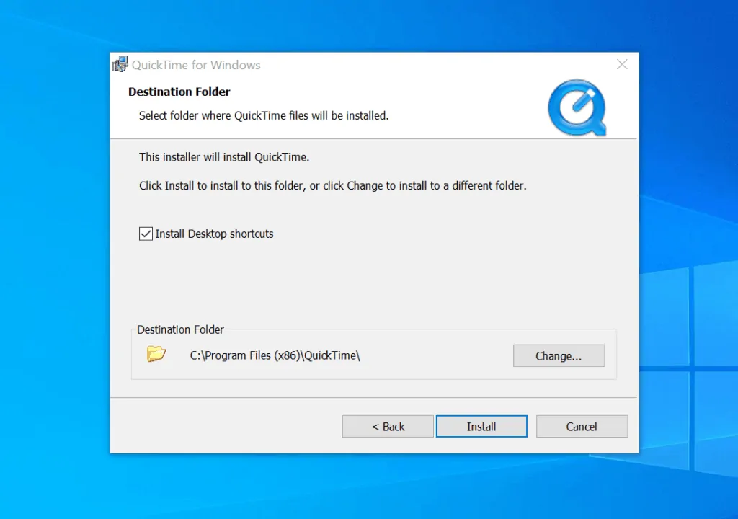Click the Destination Folder group box label
738x519 pixels.
[180, 329]
